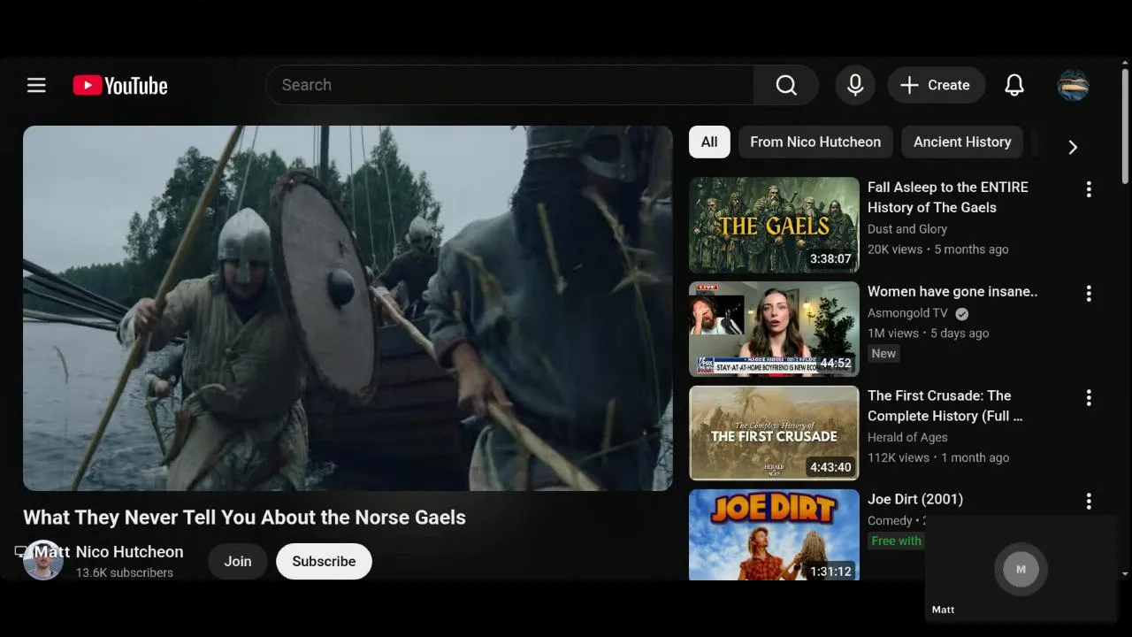Show more filter chips with right chevron
This screenshot has height=637, width=1132.
(x=1073, y=147)
